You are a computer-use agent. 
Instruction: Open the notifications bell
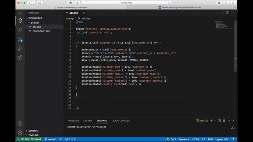[x=233, y=139]
